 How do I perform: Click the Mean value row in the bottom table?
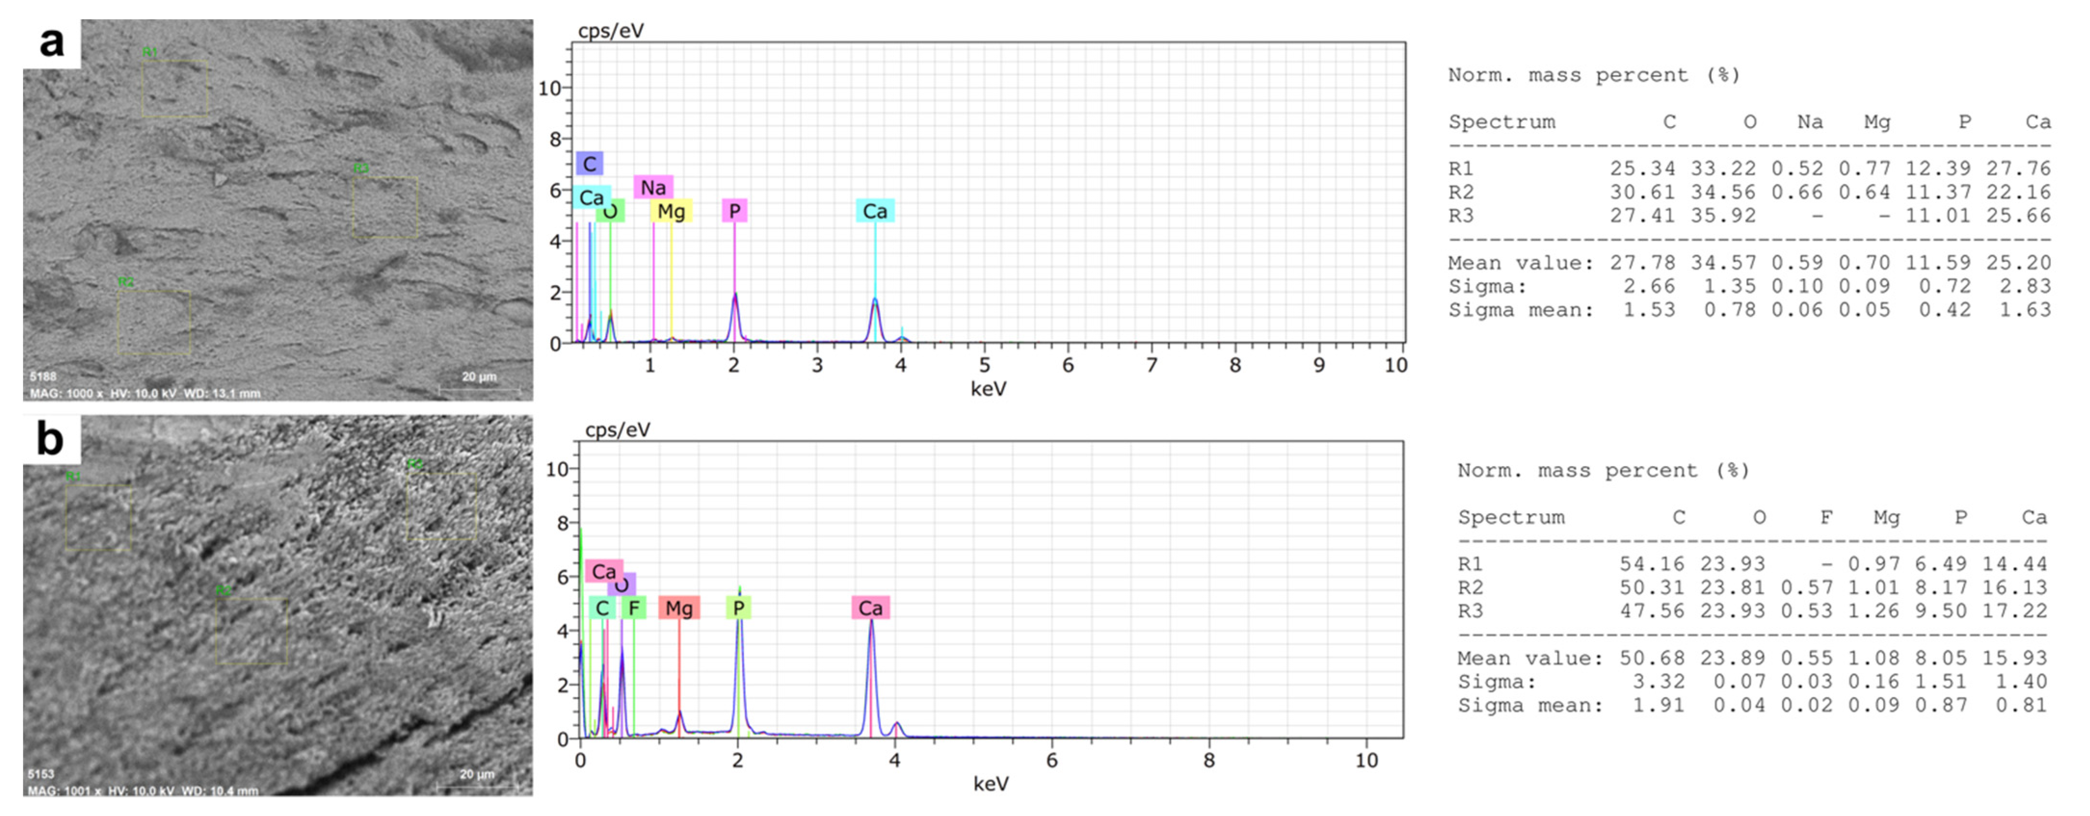[x=1752, y=658]
